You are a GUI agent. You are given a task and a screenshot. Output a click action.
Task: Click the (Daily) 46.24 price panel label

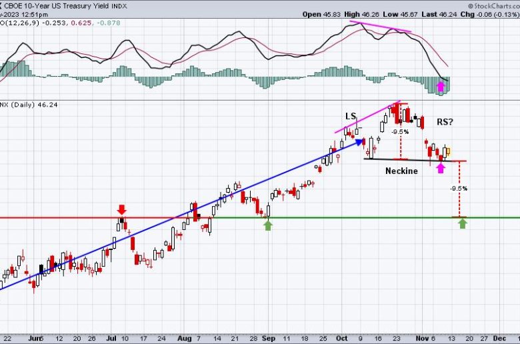(34, 105)
